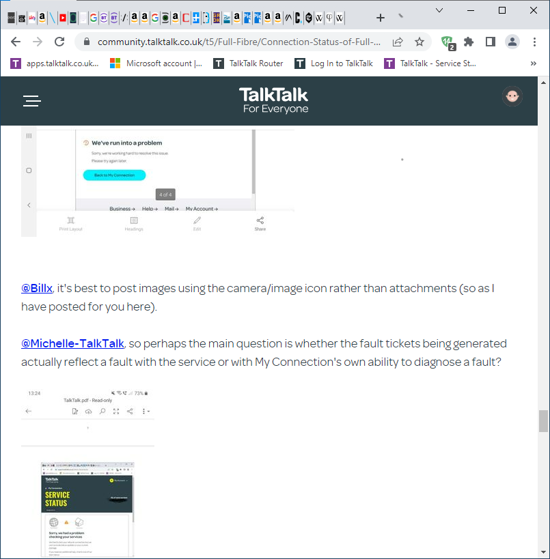This screenshot has width=550, height=559.
Task: Go forward to the next page
Action: coord(38,42)
